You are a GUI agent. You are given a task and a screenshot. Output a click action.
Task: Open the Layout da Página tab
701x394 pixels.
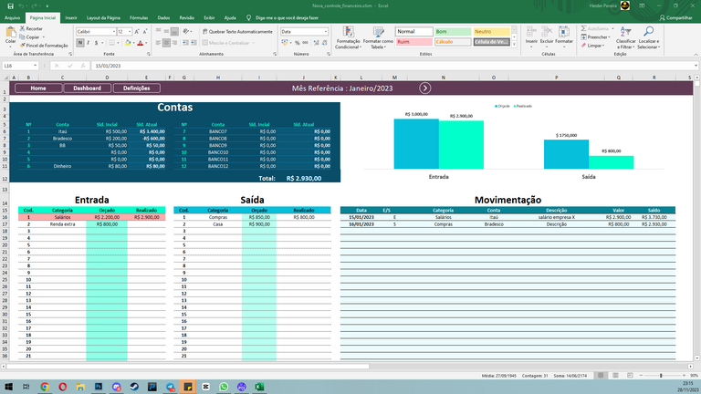[x=103, y=18]
